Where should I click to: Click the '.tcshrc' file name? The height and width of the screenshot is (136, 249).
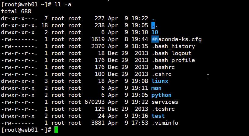163,109
